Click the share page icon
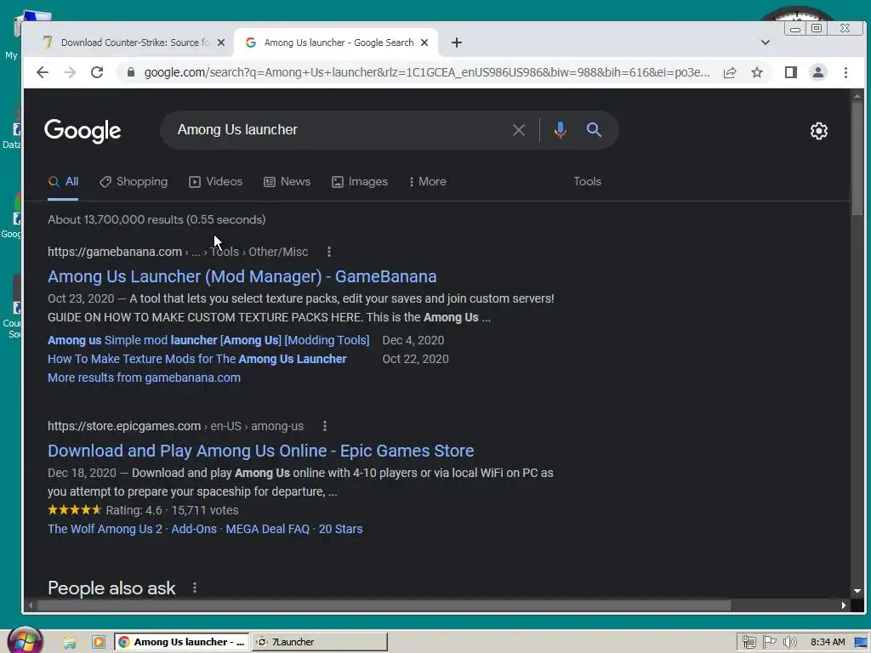 coord(730,72)
